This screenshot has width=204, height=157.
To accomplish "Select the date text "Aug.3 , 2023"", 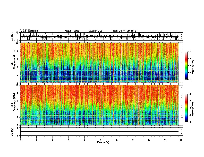I will click(x=72, y=31).
